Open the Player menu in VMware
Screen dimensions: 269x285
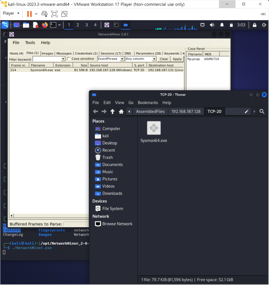point(11,13)
